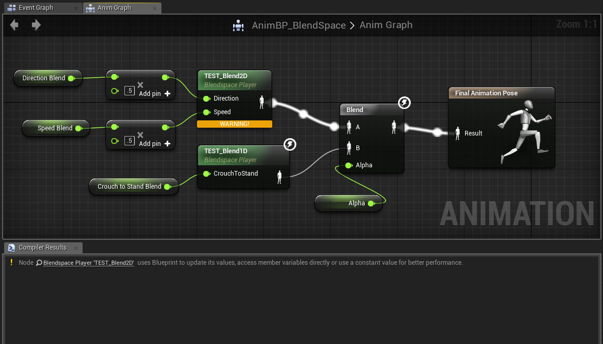This screenshot has height=344, width=603.
Task: Click the top input pin of Direction multiply node
Action: [x=114, y=77]
